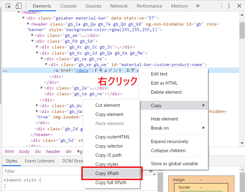The width and height of the screenshot is (245, 192).
Task: Open the Sources tab
Action: 93,6
